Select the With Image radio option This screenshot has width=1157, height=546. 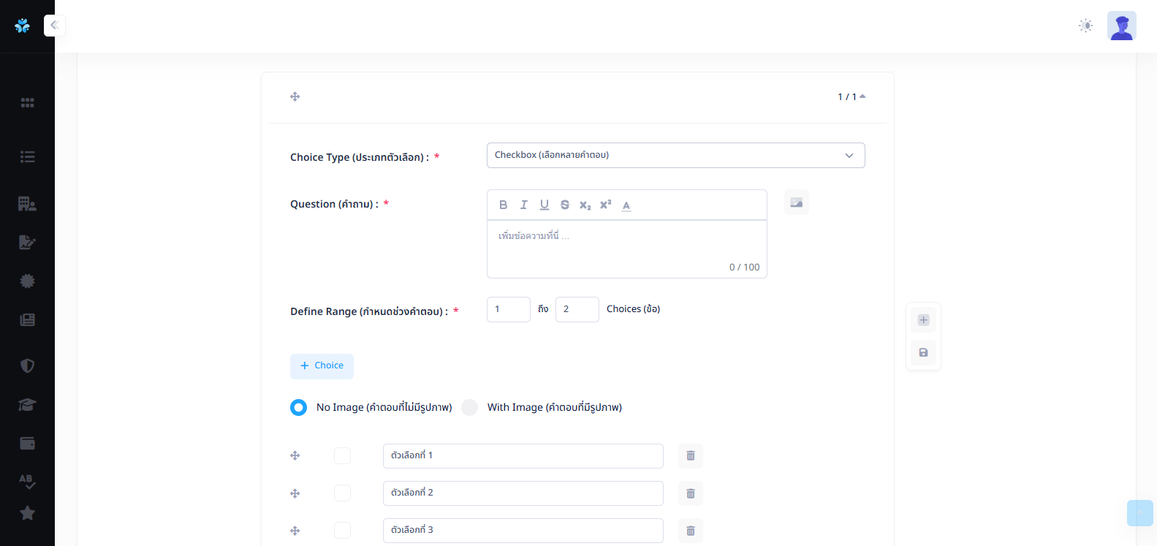(470, 407)
